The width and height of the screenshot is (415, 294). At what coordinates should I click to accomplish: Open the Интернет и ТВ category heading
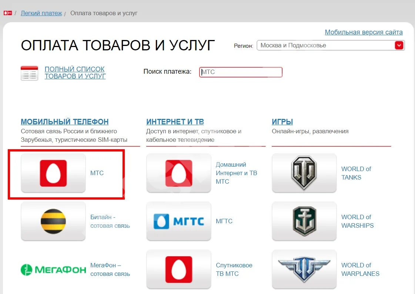175,122
